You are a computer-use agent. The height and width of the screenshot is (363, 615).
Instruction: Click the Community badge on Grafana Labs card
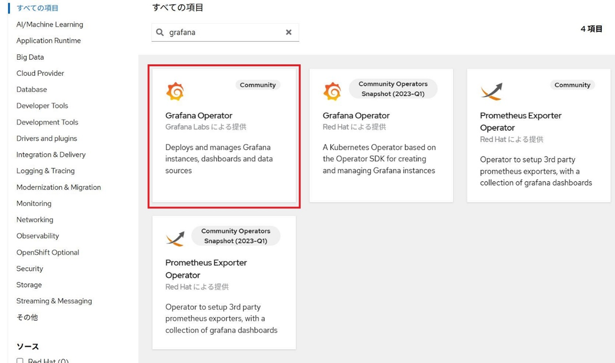click(257, 85)
